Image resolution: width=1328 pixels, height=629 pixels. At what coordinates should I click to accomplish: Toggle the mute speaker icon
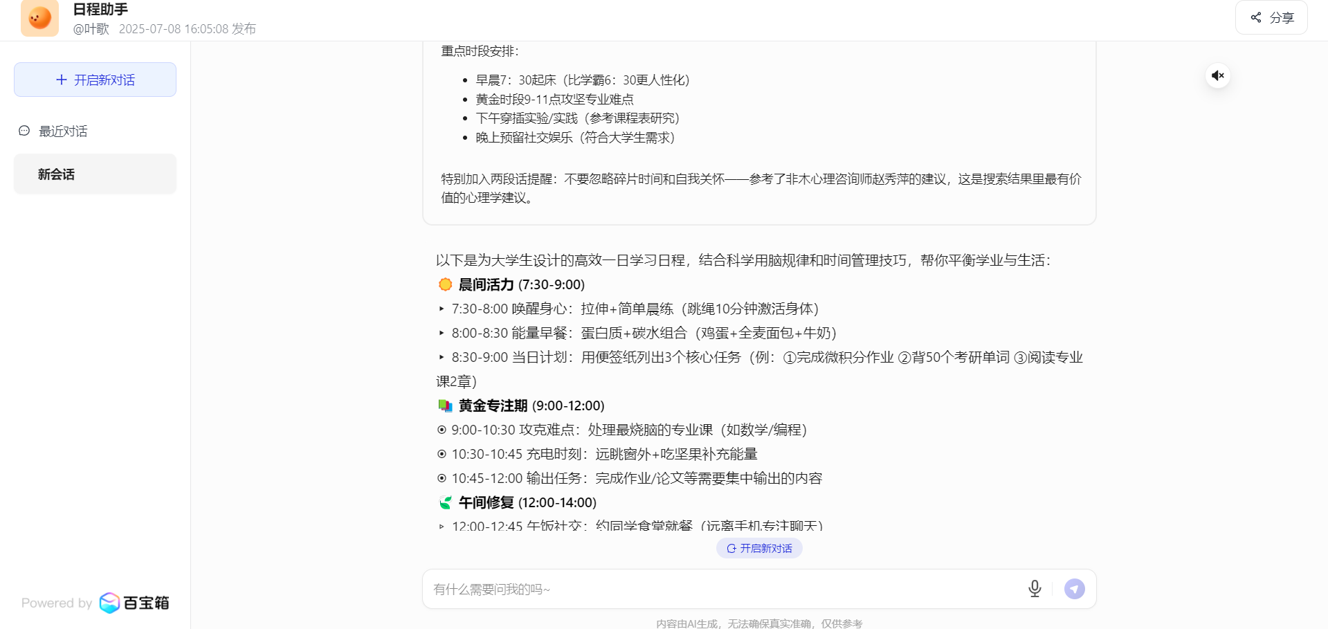point(1218,75)
